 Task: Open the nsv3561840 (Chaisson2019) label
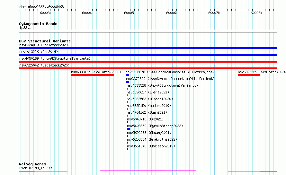click(x=151, y=146)
